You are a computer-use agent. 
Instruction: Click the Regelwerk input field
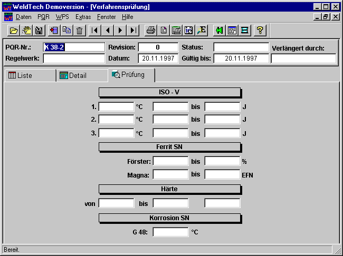pyautogui.click(x=74, y=58)
